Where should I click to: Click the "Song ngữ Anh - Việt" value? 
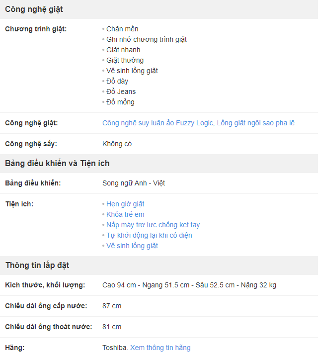tap(134, 183)
